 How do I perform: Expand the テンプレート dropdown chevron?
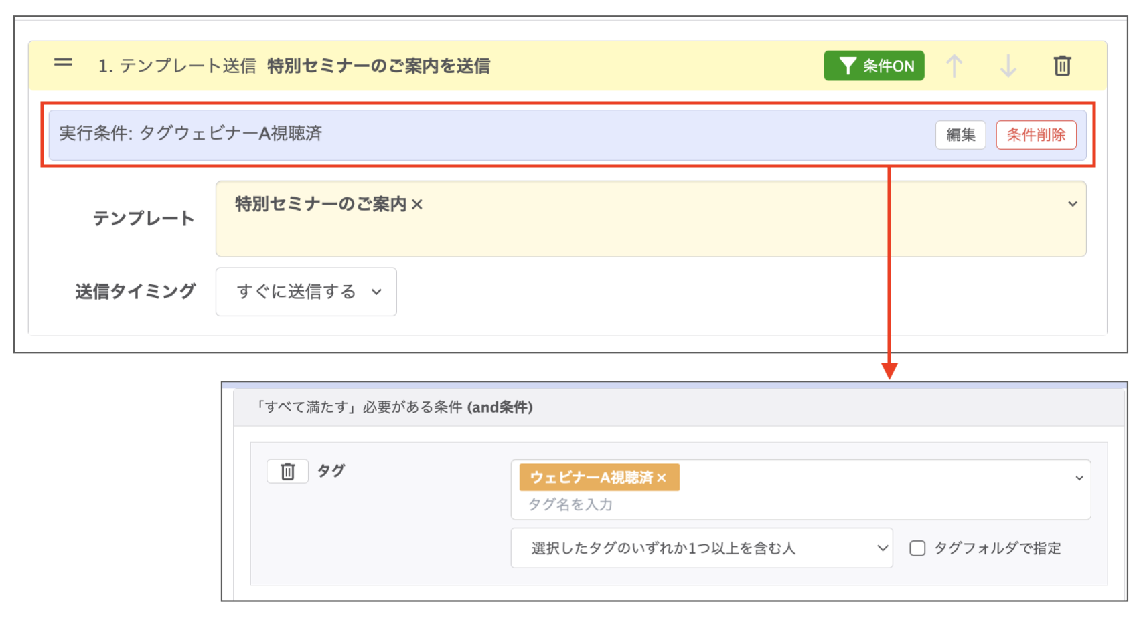click(1072, 204)
